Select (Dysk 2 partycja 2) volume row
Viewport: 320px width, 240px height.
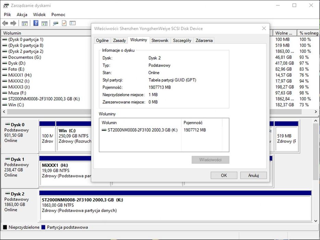(26, 51)
